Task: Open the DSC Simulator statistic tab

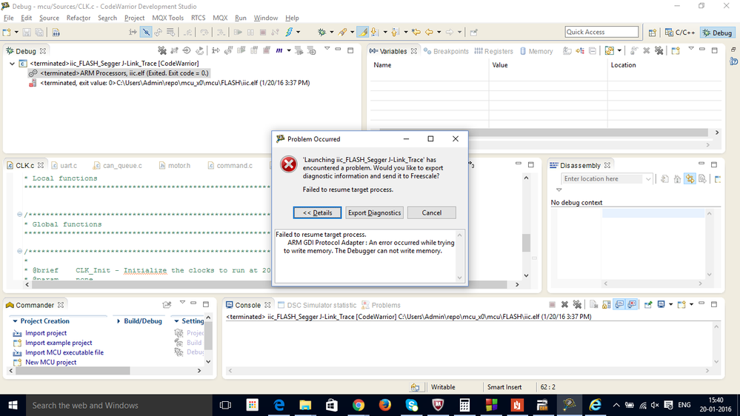Action: (x=317, y=305)
